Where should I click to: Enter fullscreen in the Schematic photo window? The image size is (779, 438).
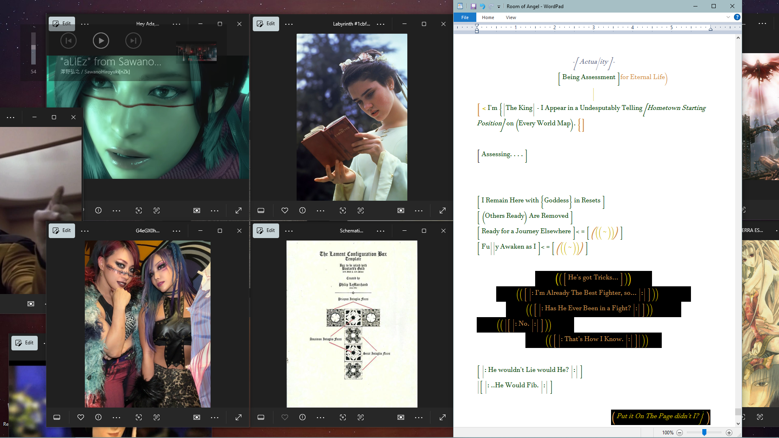(x=443, y=417)
